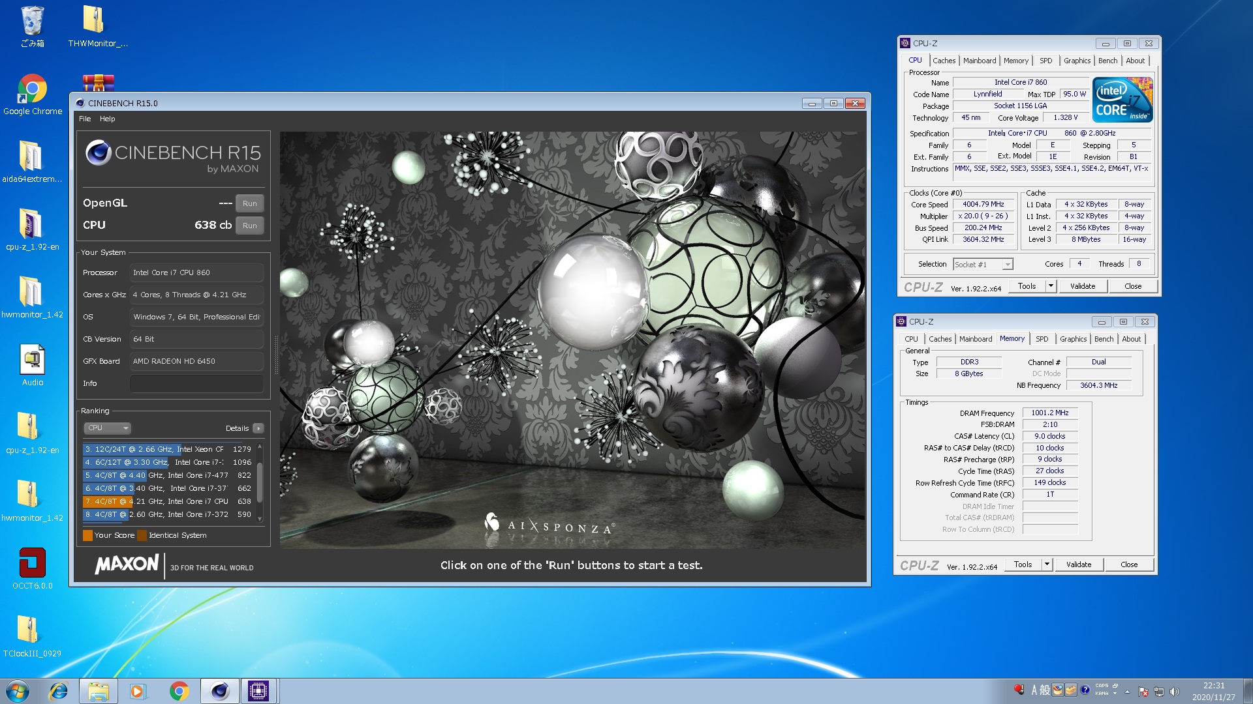Open SPD tab in lower CPU-Z window
The image size is (1253, 704).
[x=1042, y=339]
